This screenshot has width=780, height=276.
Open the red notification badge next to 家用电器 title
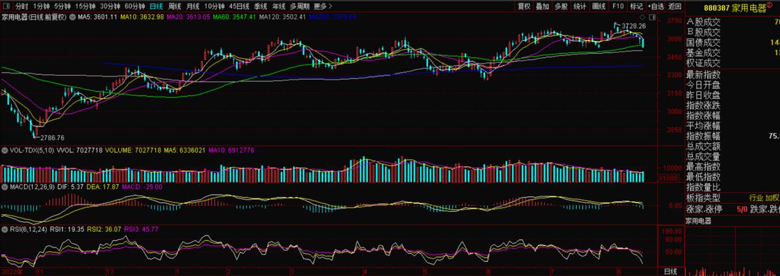click(769, 5)
